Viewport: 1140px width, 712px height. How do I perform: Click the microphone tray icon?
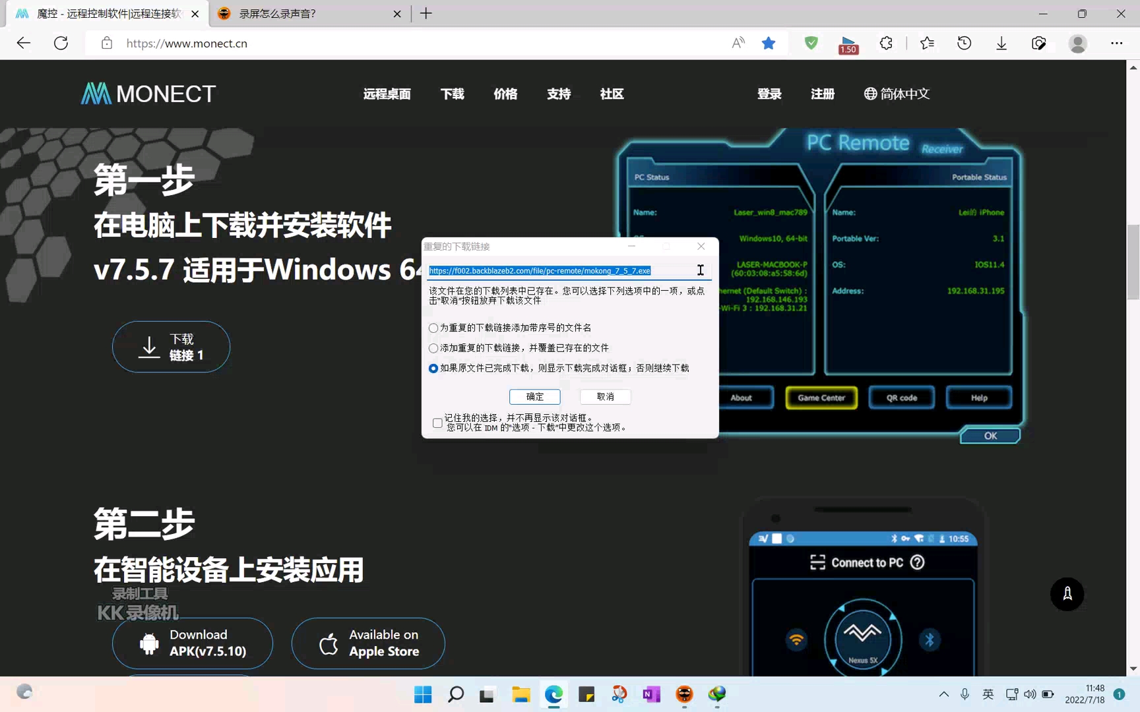[x=965, y=694]
